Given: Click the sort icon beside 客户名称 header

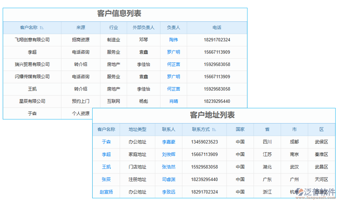Looking at the screenshot, I should (42, 28).
